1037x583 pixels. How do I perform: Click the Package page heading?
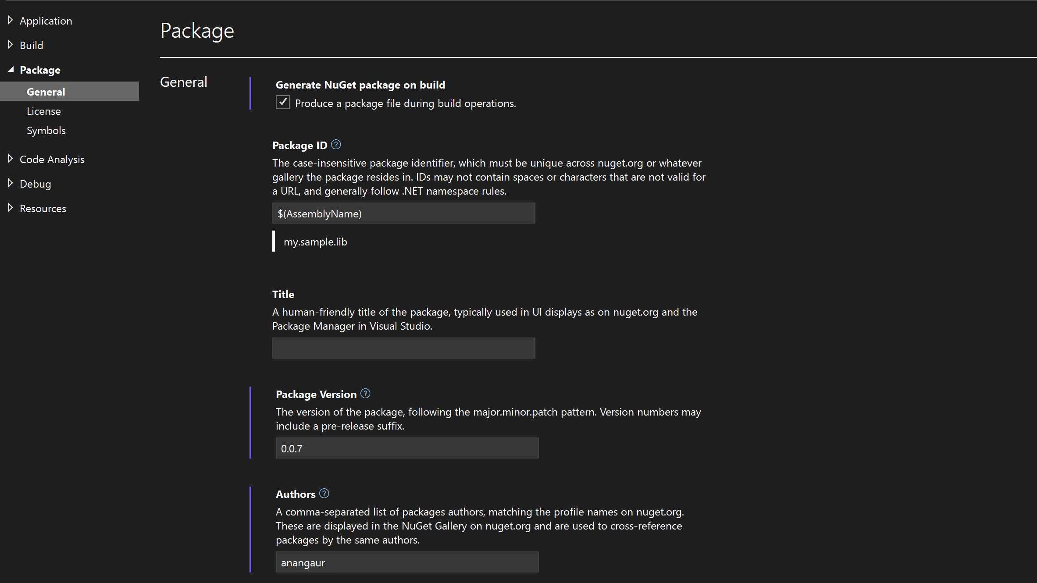pyautogui.click(x=197, y=30)
